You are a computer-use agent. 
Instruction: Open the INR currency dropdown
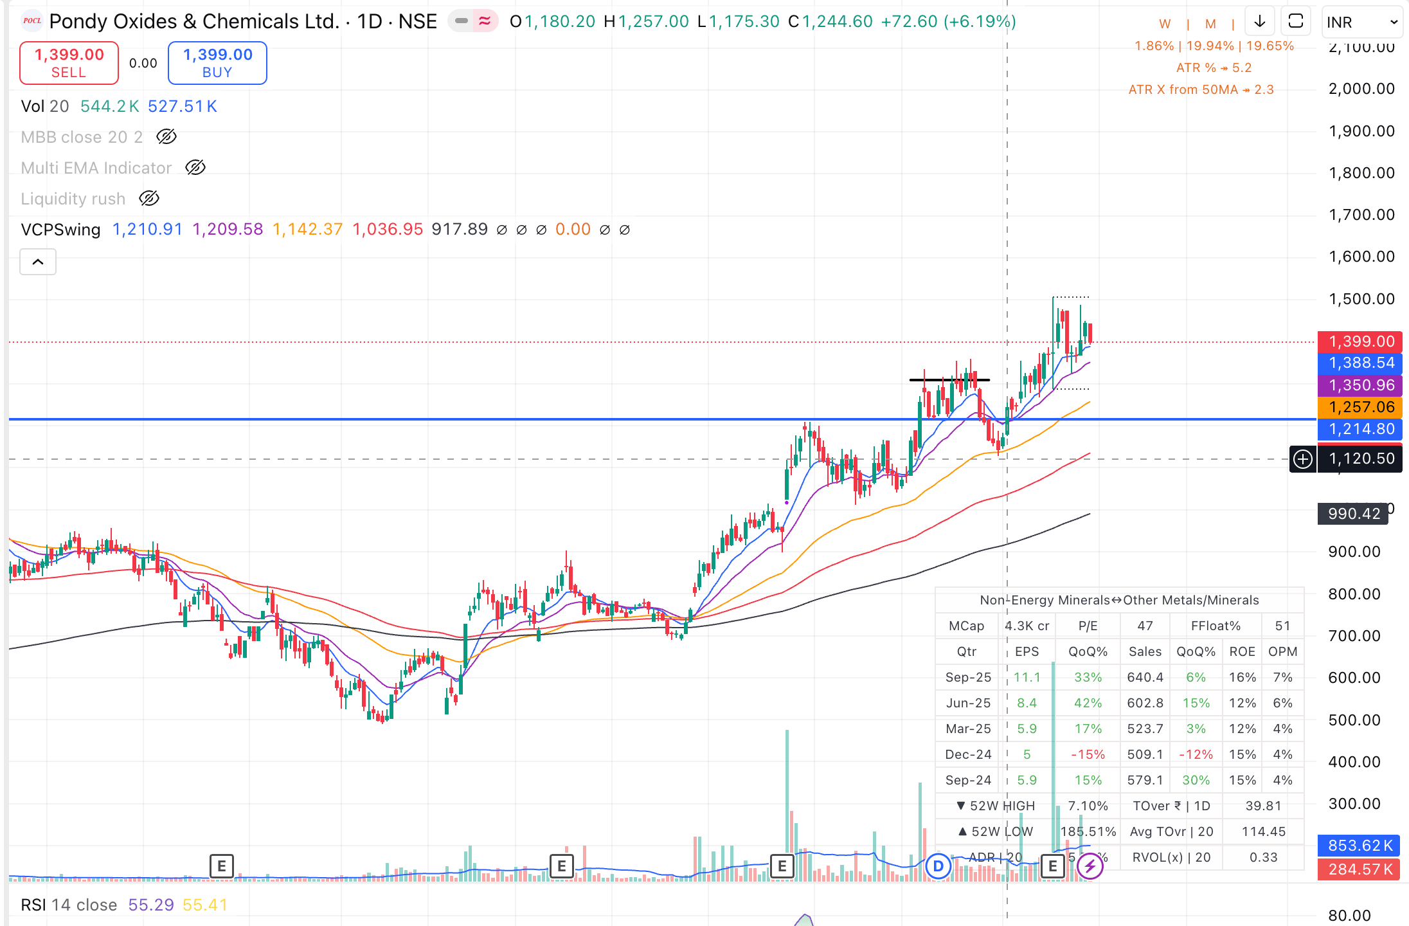[1361, 22]
